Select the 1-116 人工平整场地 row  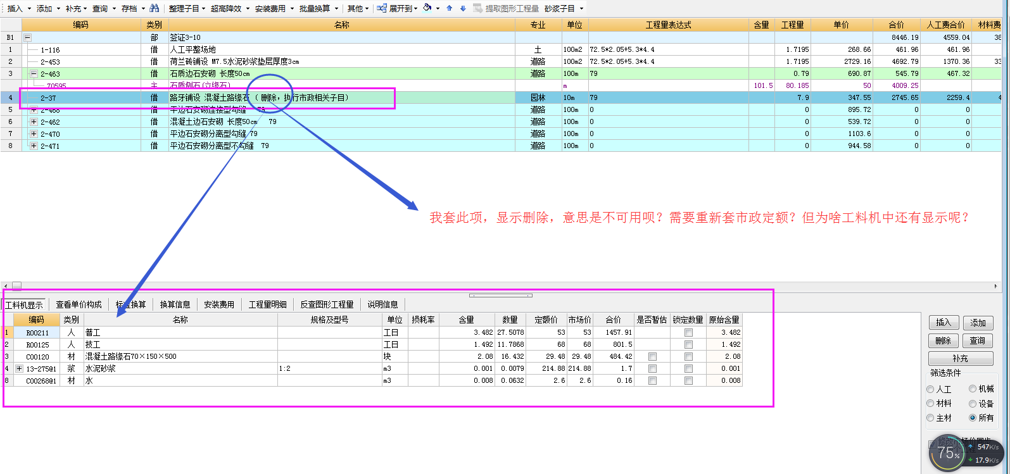point(500,49)
